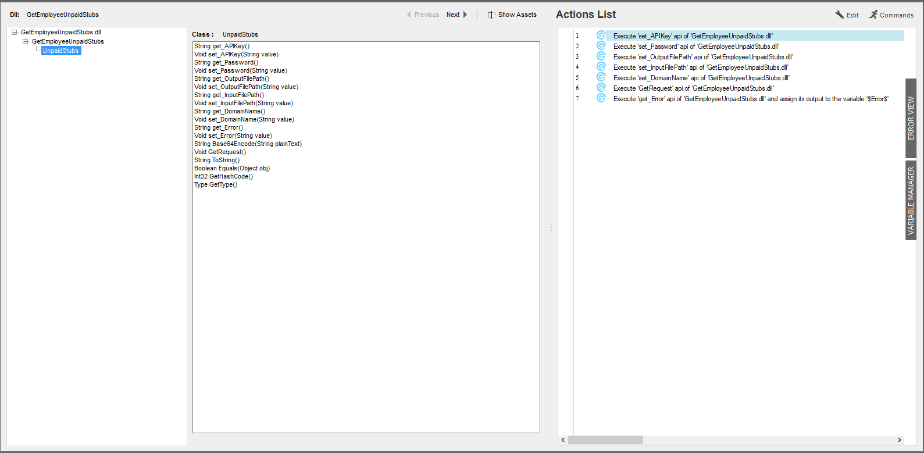Select 'String get_OutputFilePath()' method
The height and width of the screenshot is (453, 924).
232,79
